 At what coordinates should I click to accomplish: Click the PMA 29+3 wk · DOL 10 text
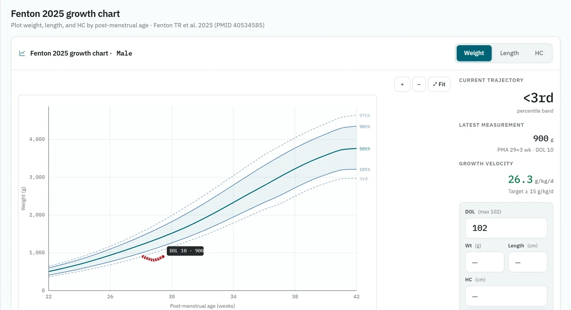point(525,150)
